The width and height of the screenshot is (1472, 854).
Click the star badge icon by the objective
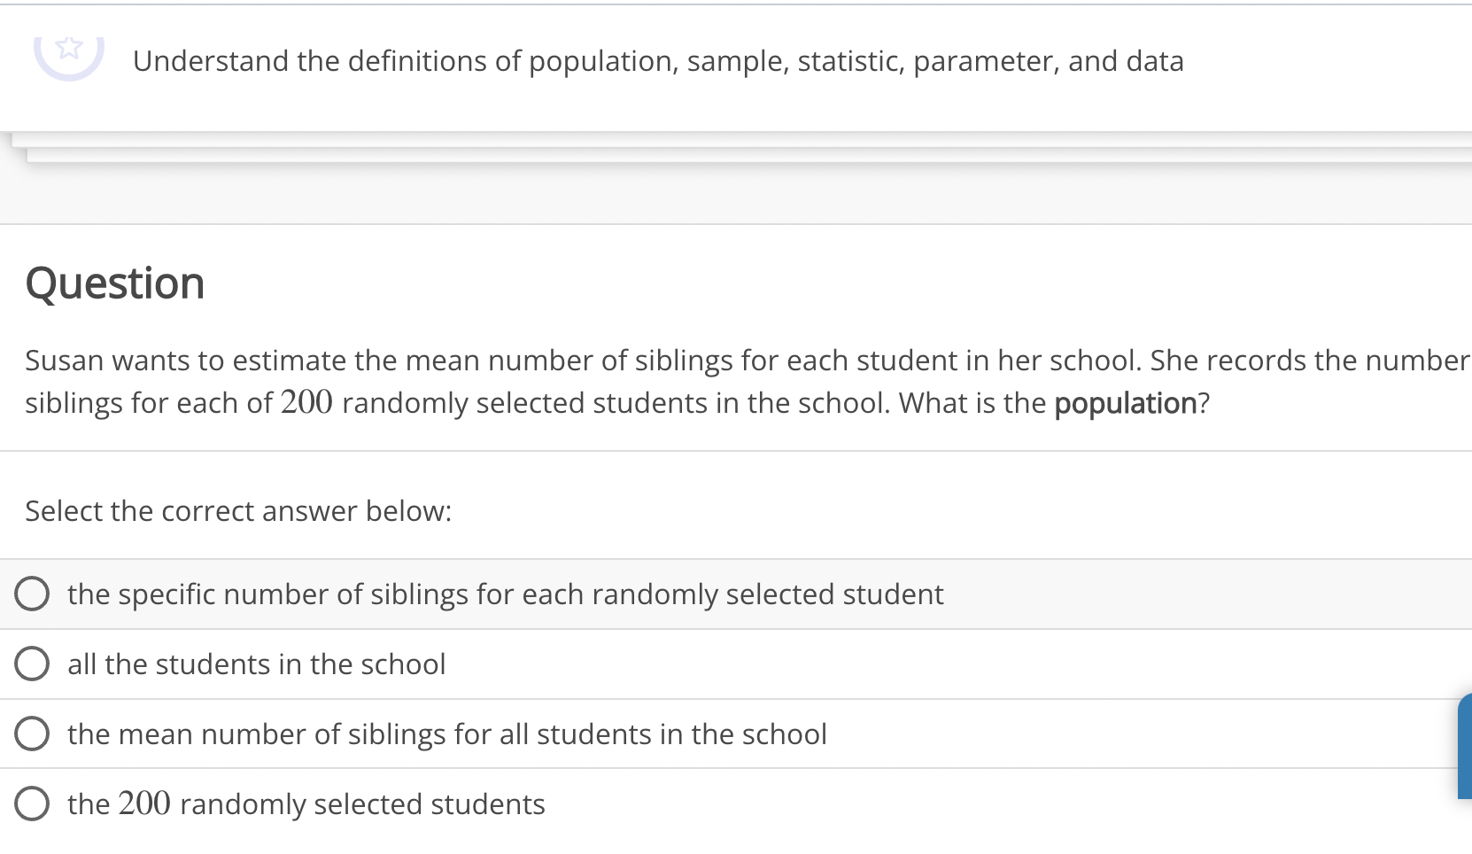coord(69,50)
